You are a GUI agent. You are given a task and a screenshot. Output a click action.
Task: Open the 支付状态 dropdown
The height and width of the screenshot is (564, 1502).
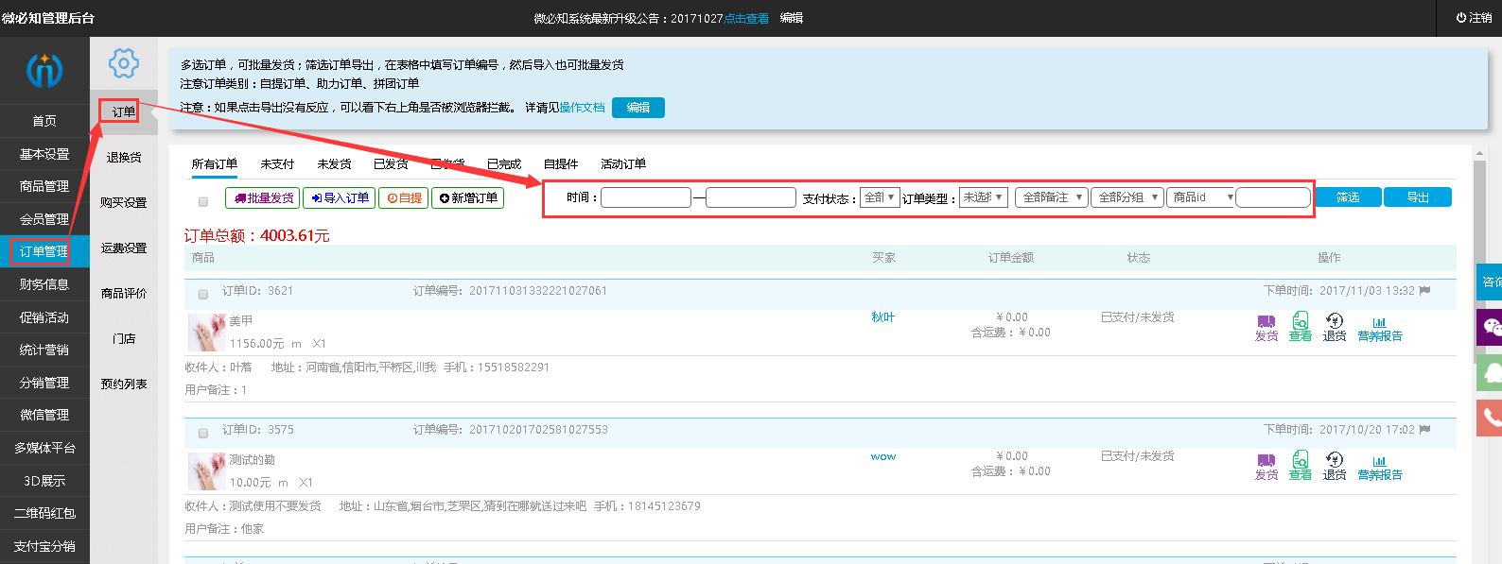coord(879,197)
